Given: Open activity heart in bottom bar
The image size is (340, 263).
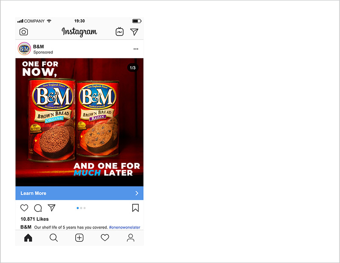Looking at the screenshot, I should (x=105, y=237).
